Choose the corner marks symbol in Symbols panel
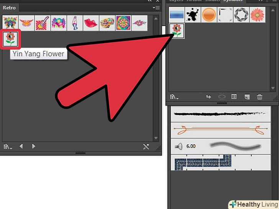 [x=225, y=15]
